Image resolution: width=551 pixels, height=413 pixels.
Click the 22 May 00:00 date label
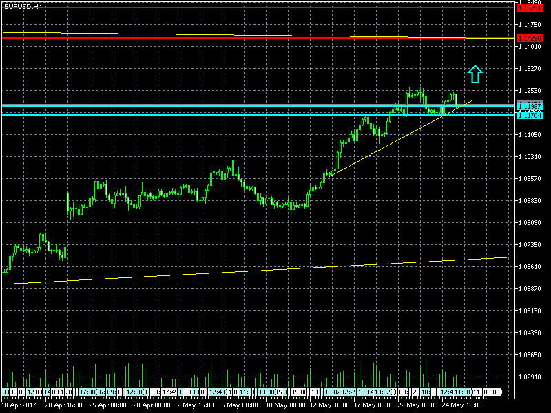[x=418, y=405]
